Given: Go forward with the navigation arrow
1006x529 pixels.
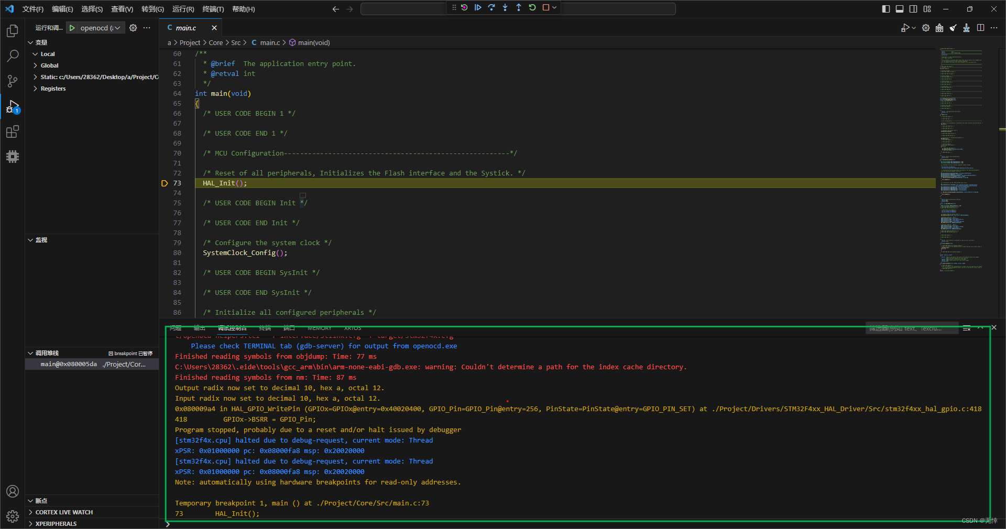Looking at the screenshot, I should [x=349, y=9].
